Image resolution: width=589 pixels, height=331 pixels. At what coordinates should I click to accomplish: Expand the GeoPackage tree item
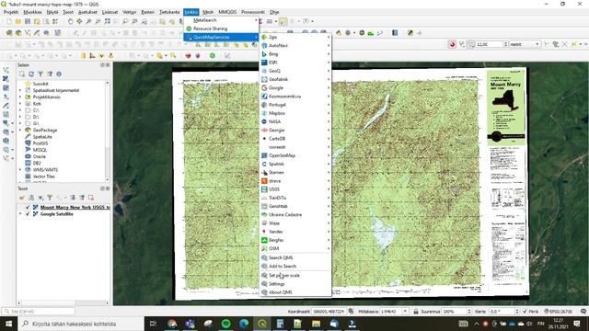20,130
